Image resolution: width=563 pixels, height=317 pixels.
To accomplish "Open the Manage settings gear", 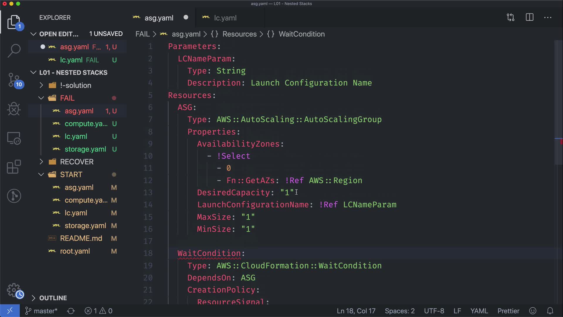I will [x=14, y=290].
